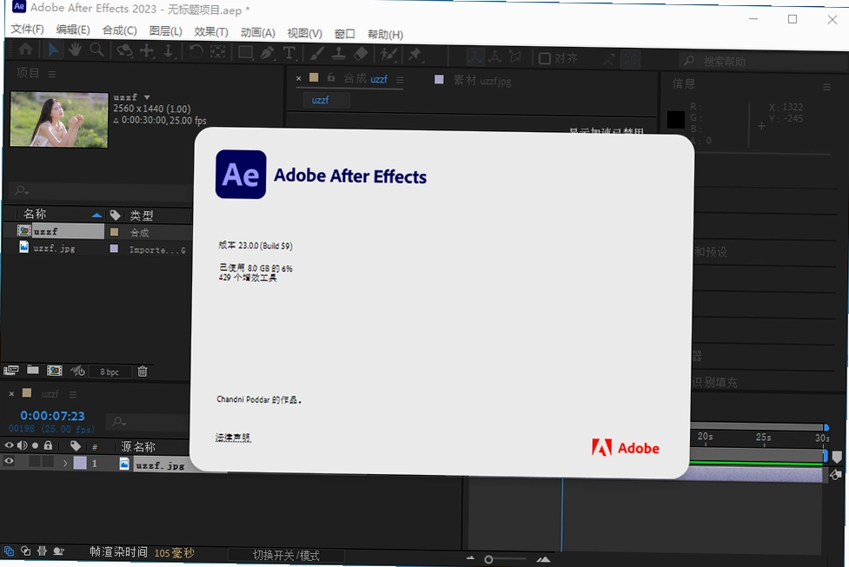The height and width of the screenshot is (567, 849).
Task: Toggle solo switch of uzzf.jpg layer
Action: (36, 462)
